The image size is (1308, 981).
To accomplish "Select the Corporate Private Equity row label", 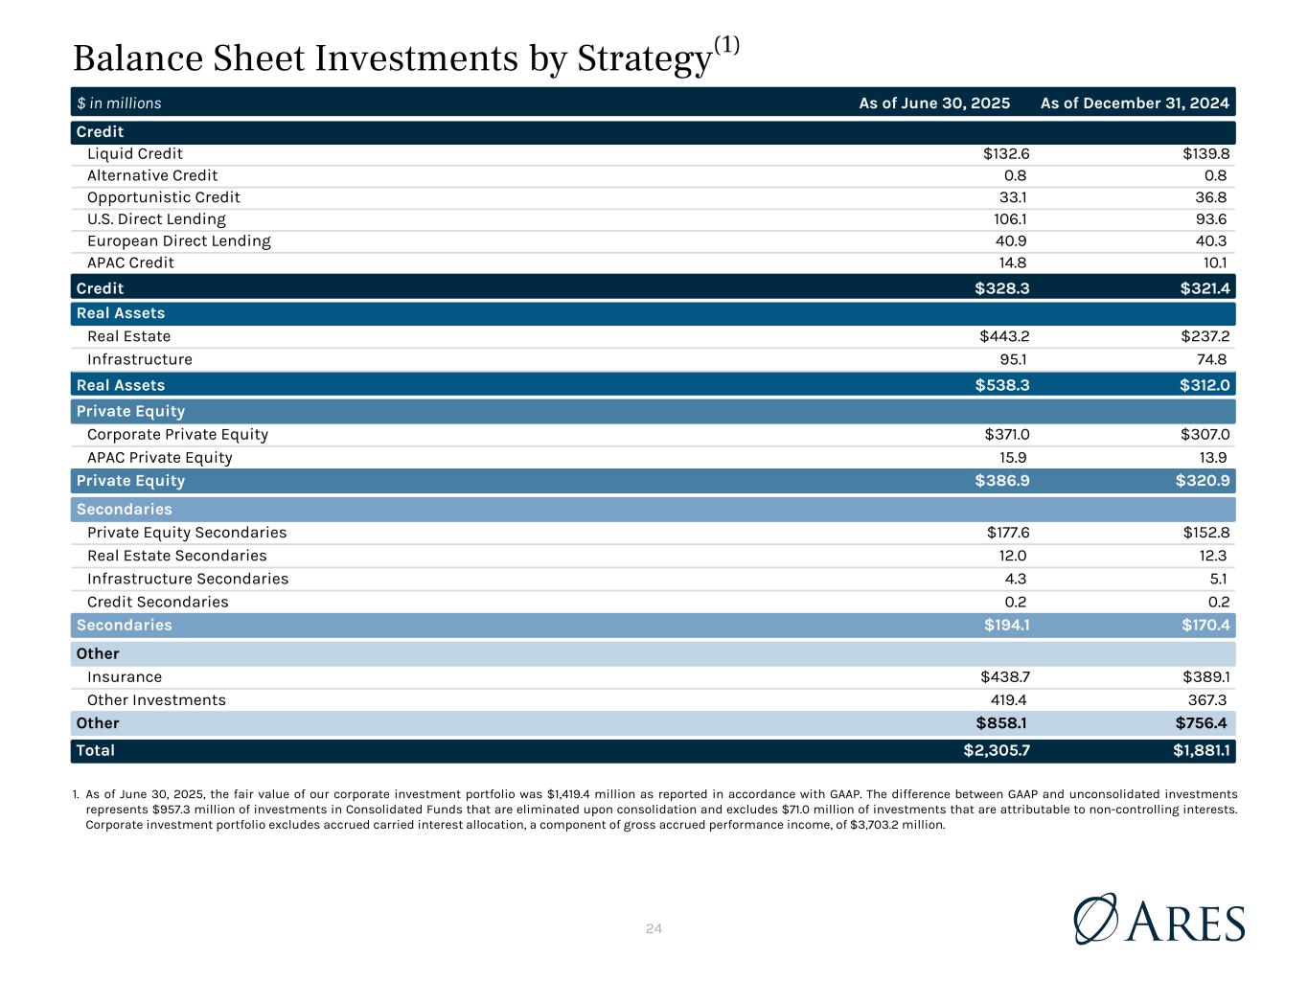I will pos(177,434).
